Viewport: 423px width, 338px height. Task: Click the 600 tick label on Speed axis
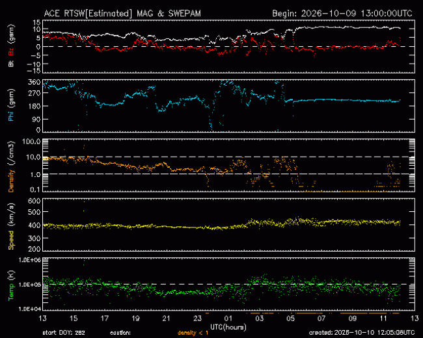pyautogui.click(x=34, y=201)
